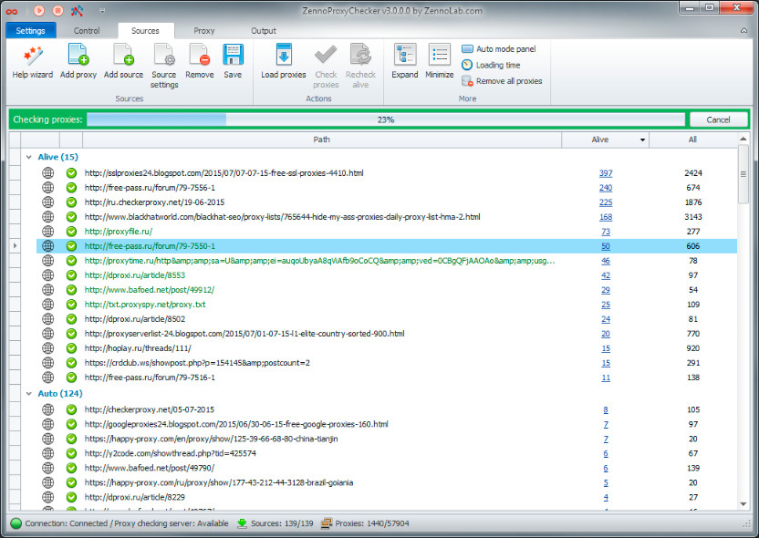Click the All column header
759x538 pixels.
point(692,140)
